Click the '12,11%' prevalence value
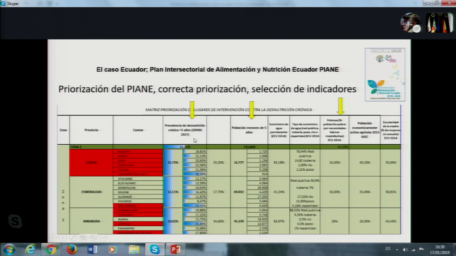The width and height of the screenshot is (456, 256). coord(173,192)
